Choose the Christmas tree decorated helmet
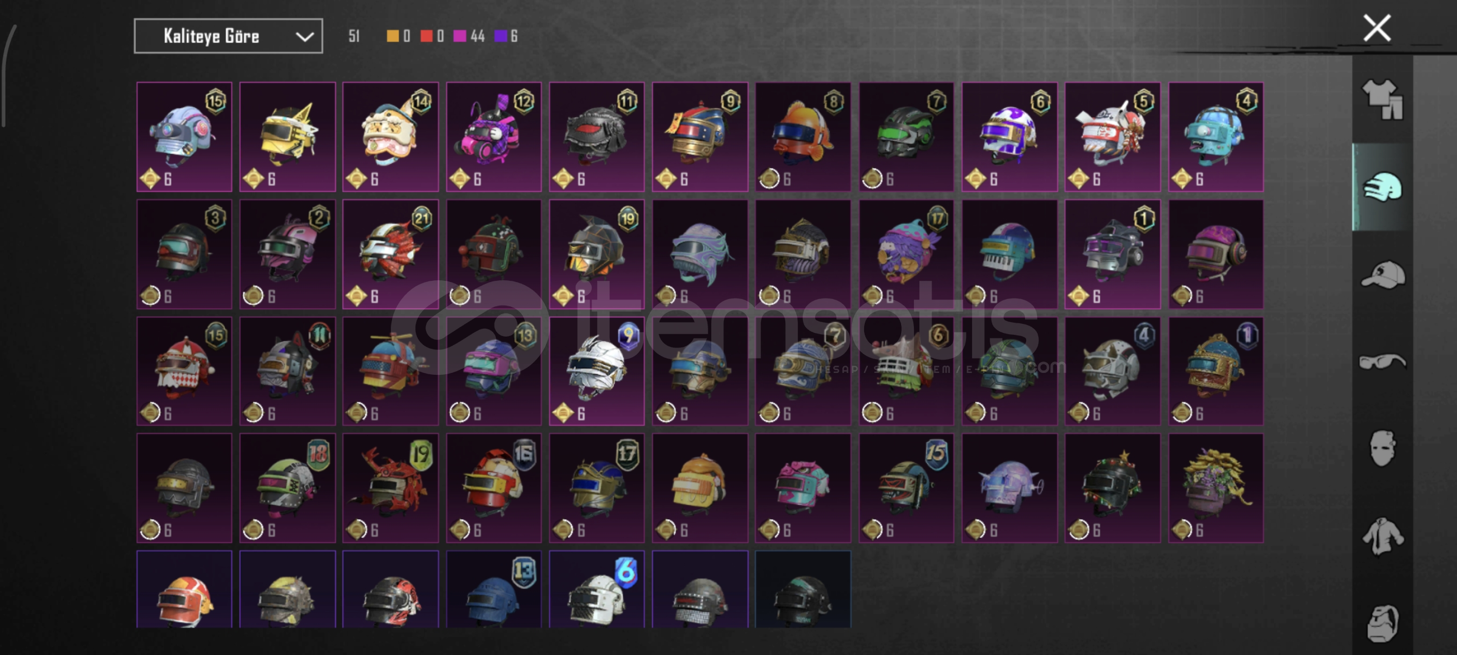 pyautogui.click(x=1112, y=488)
